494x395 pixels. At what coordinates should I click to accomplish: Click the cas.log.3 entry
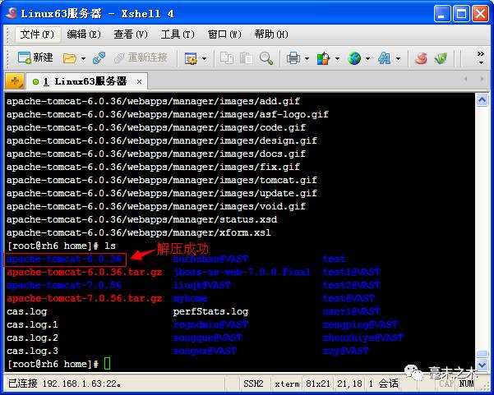[x=32, y=351]
